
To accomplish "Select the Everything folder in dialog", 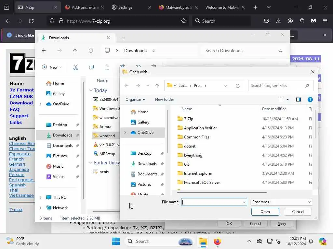I will point(193,155).
